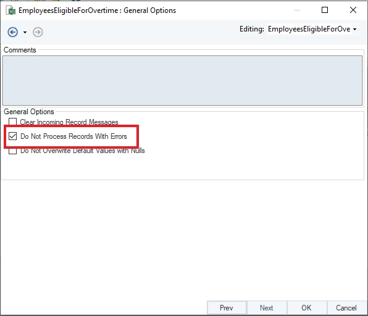Maximize the General Options window

(325, 10)
